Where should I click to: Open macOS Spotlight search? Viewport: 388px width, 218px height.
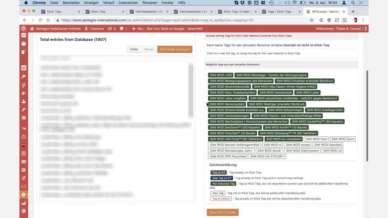pyautogui.click(x=353, y=3)
